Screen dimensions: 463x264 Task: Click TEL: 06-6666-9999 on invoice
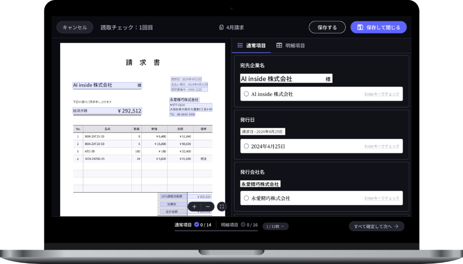click(x=182, y=114)
